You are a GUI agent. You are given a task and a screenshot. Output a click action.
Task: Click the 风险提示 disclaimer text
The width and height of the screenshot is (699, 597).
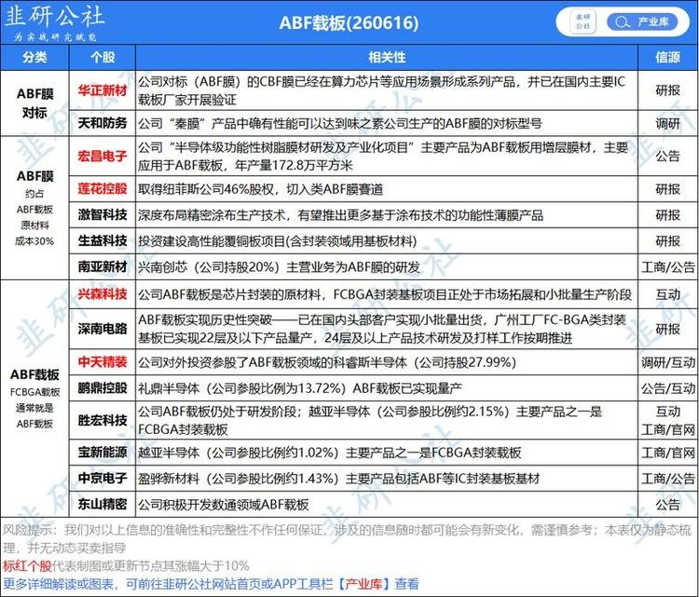click(x=347, y=538)
